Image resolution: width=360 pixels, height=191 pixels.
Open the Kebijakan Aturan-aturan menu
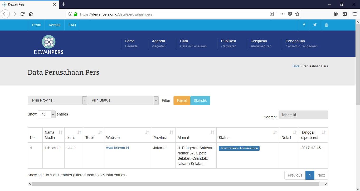click(261, 44)
